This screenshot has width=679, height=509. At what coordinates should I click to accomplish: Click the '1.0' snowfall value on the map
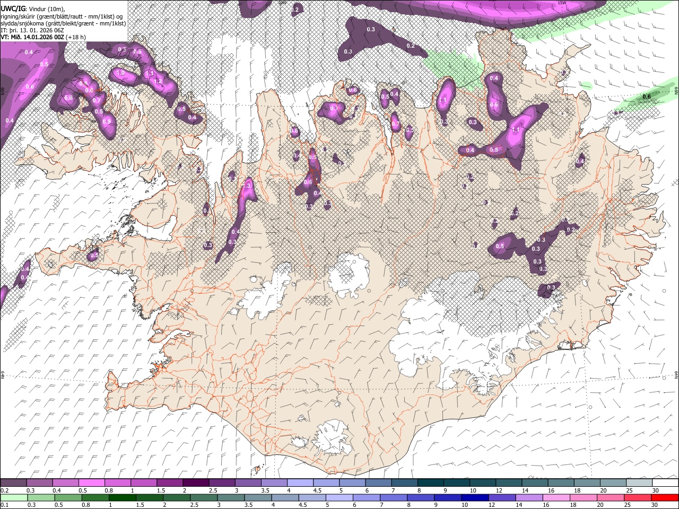coord(120,73)
